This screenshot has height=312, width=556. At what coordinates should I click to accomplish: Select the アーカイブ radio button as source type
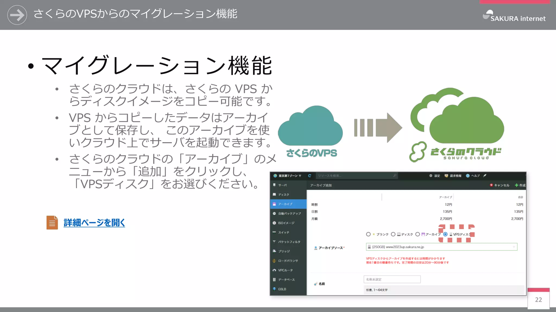click(418, 234)
